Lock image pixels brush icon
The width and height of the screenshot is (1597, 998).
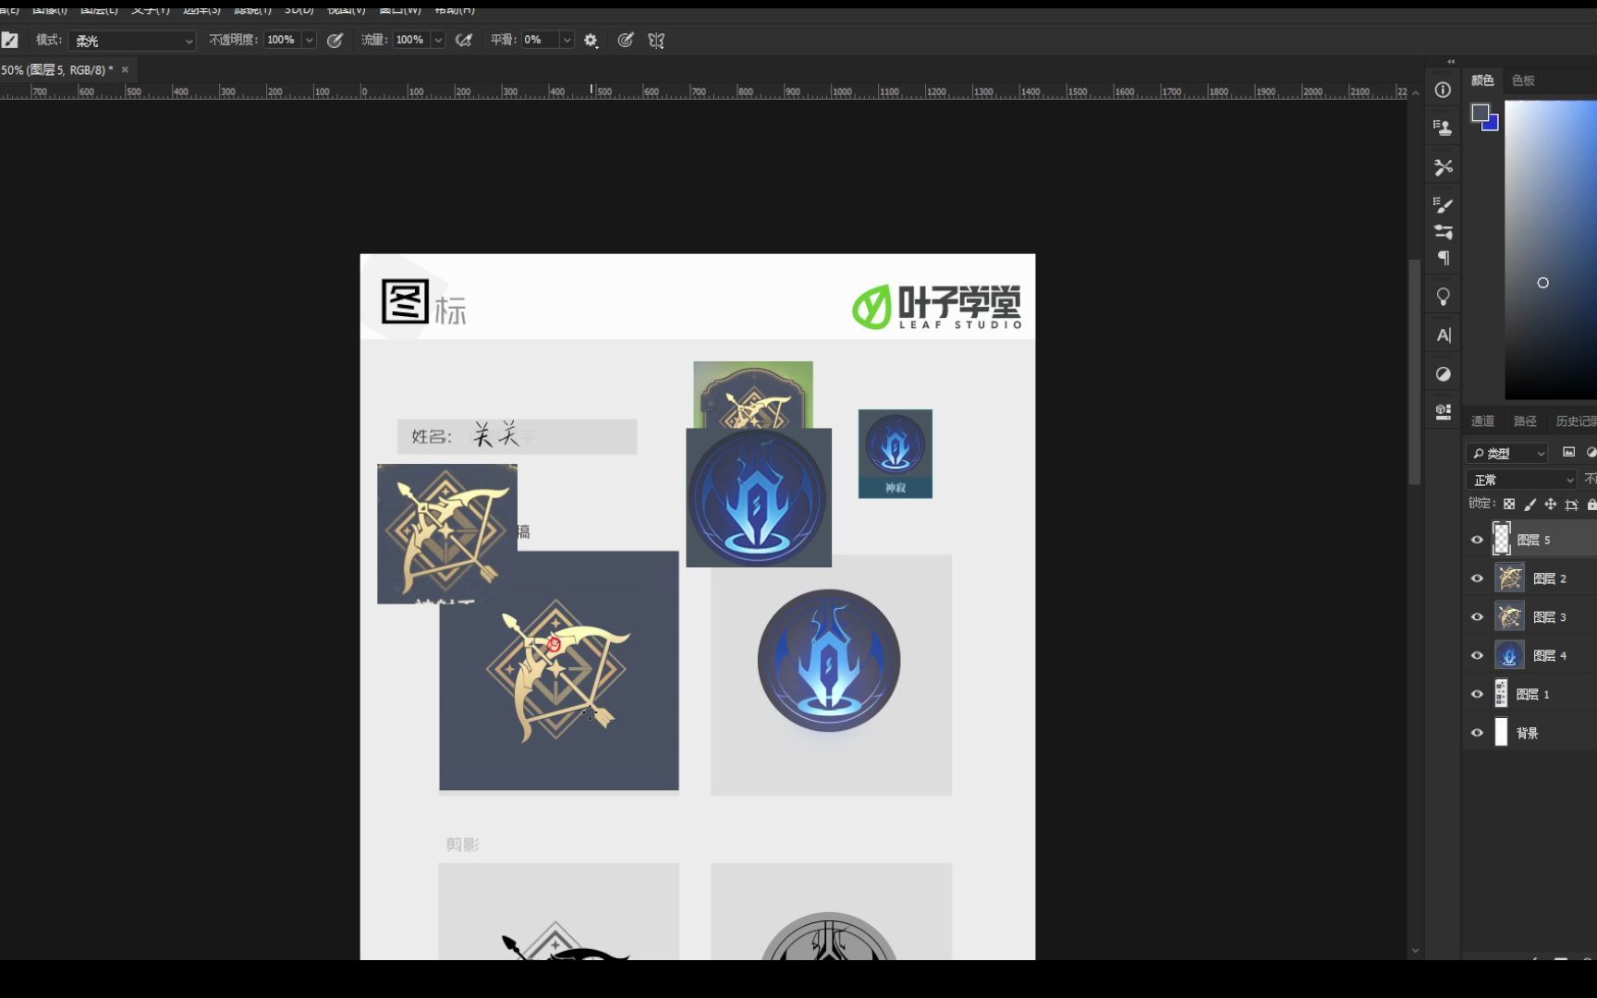(x=1530, y=505)
